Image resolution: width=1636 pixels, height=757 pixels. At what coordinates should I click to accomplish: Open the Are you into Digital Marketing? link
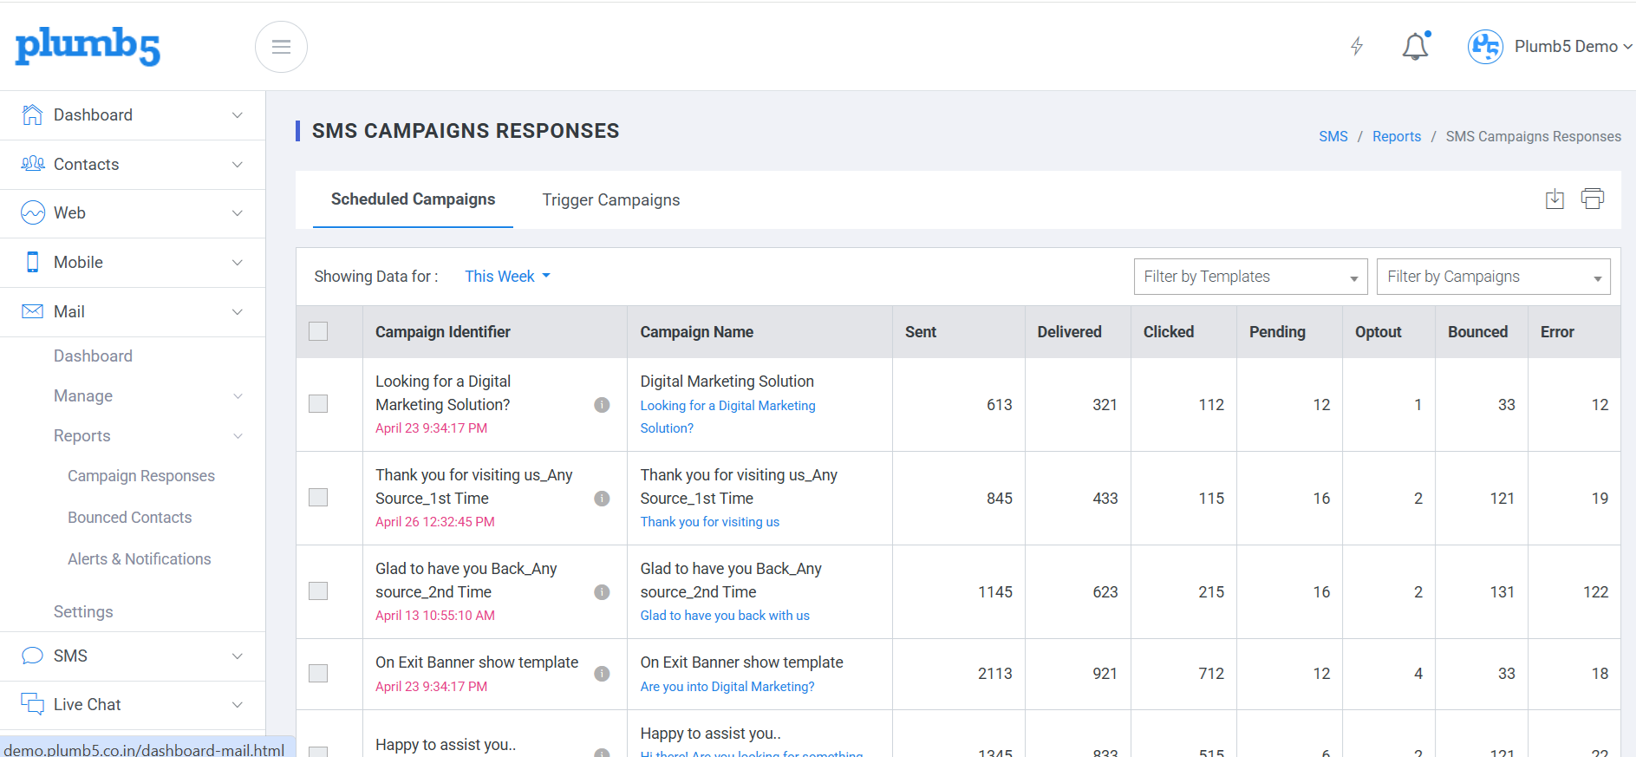click(x=727, y=687)
